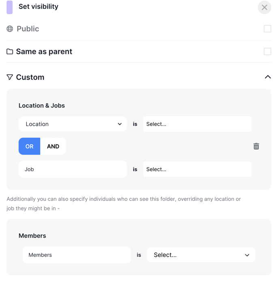Screen dimensions: 279x281
Task: Open the Location field type dropdown
Action: 73,124
